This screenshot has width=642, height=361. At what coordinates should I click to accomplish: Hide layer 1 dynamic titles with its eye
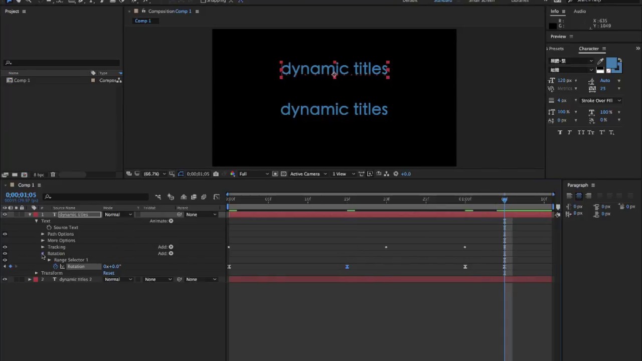click(5, 215)
